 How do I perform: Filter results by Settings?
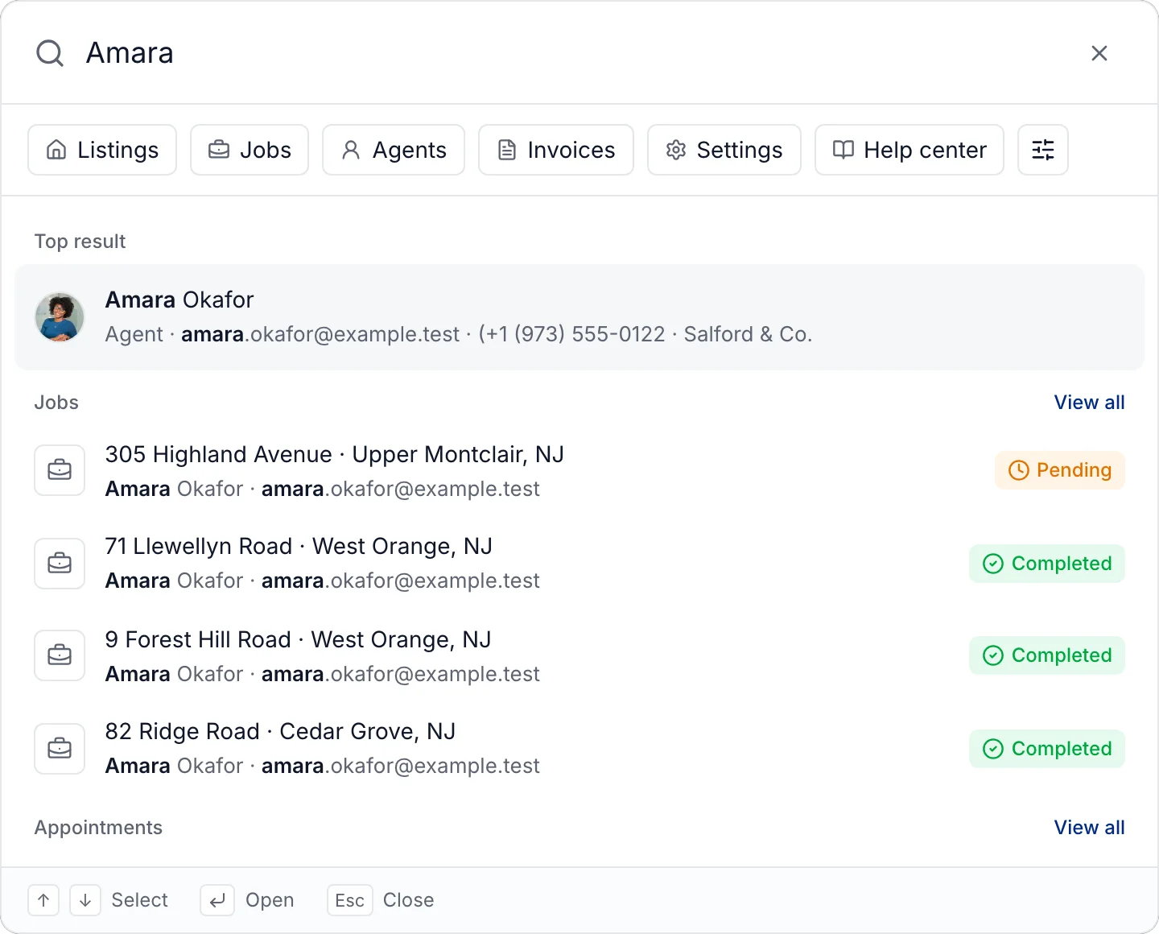(724, 150)
